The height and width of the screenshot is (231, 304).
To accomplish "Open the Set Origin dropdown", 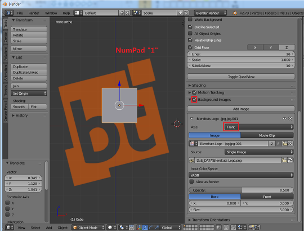I will [x=29, y=94].
